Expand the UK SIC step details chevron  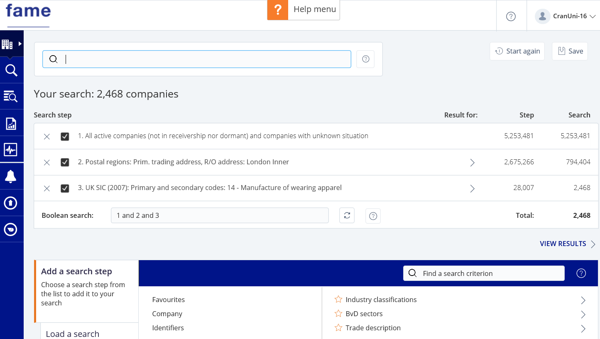tap(472, 188)
